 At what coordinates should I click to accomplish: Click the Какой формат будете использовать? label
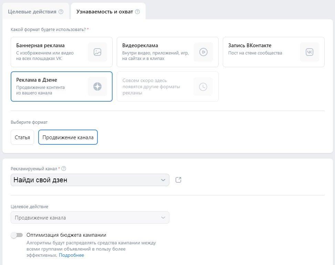(x=48, y=30)
